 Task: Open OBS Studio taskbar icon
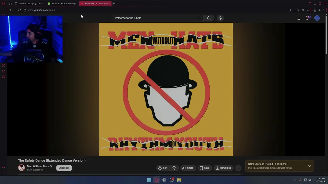(x=172, y=180)
